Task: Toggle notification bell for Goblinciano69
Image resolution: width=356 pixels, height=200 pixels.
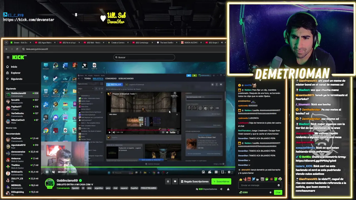Action: (168, 181)
